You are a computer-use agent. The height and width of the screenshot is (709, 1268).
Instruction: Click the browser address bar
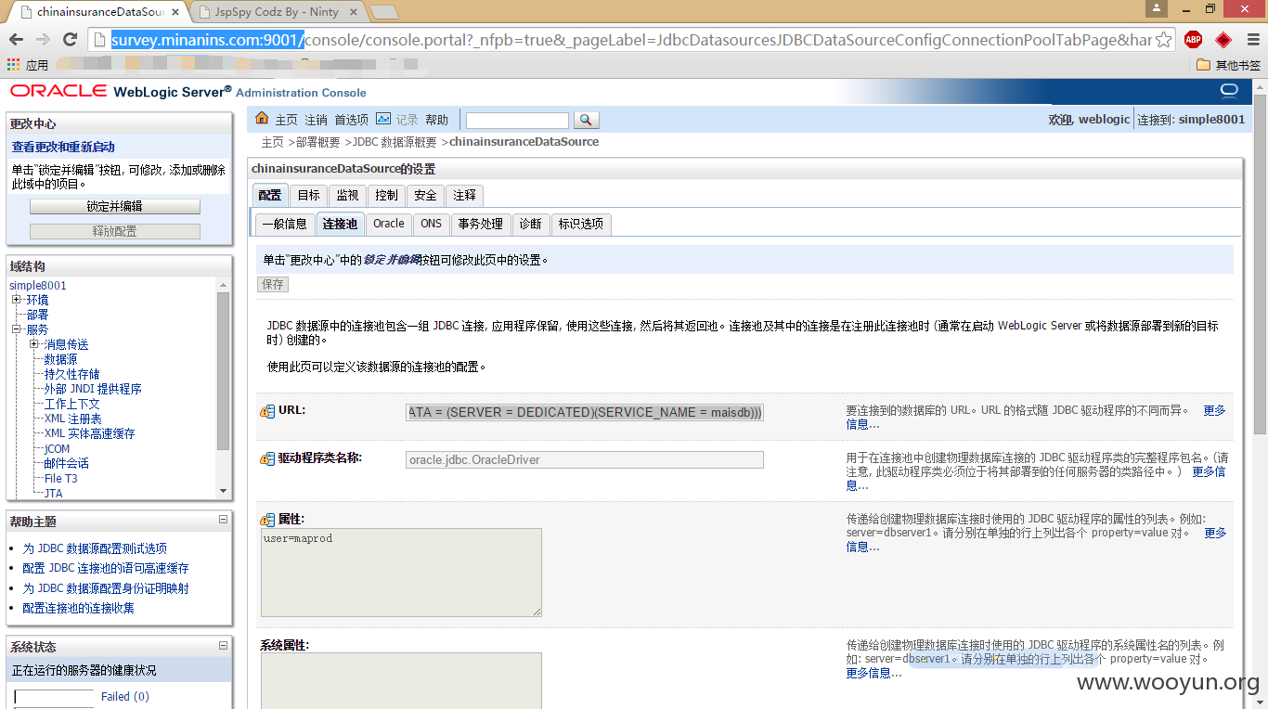point(631,40)
